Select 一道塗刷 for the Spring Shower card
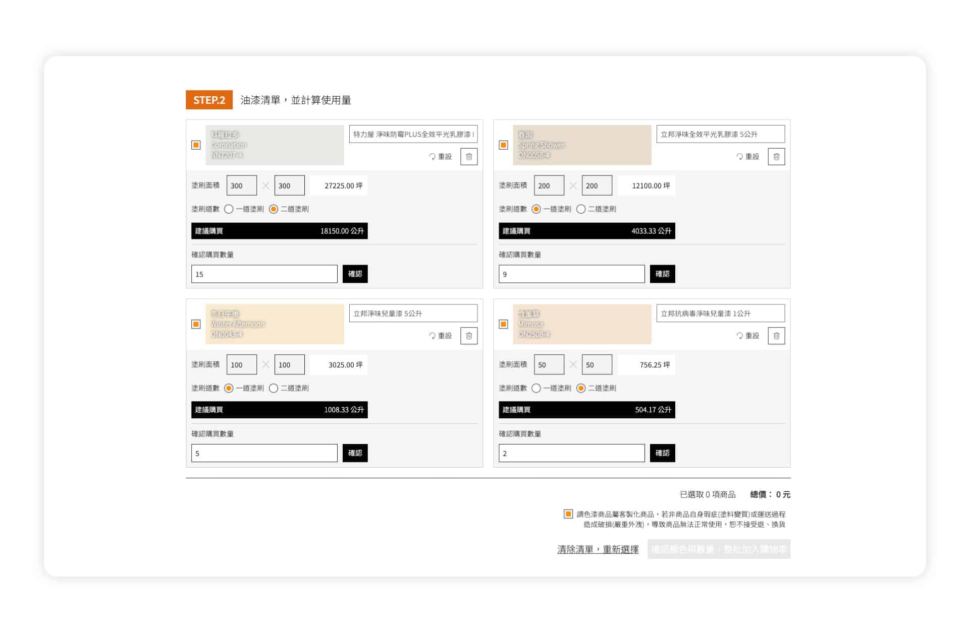The image size is (969, 632). coord(536,209)
